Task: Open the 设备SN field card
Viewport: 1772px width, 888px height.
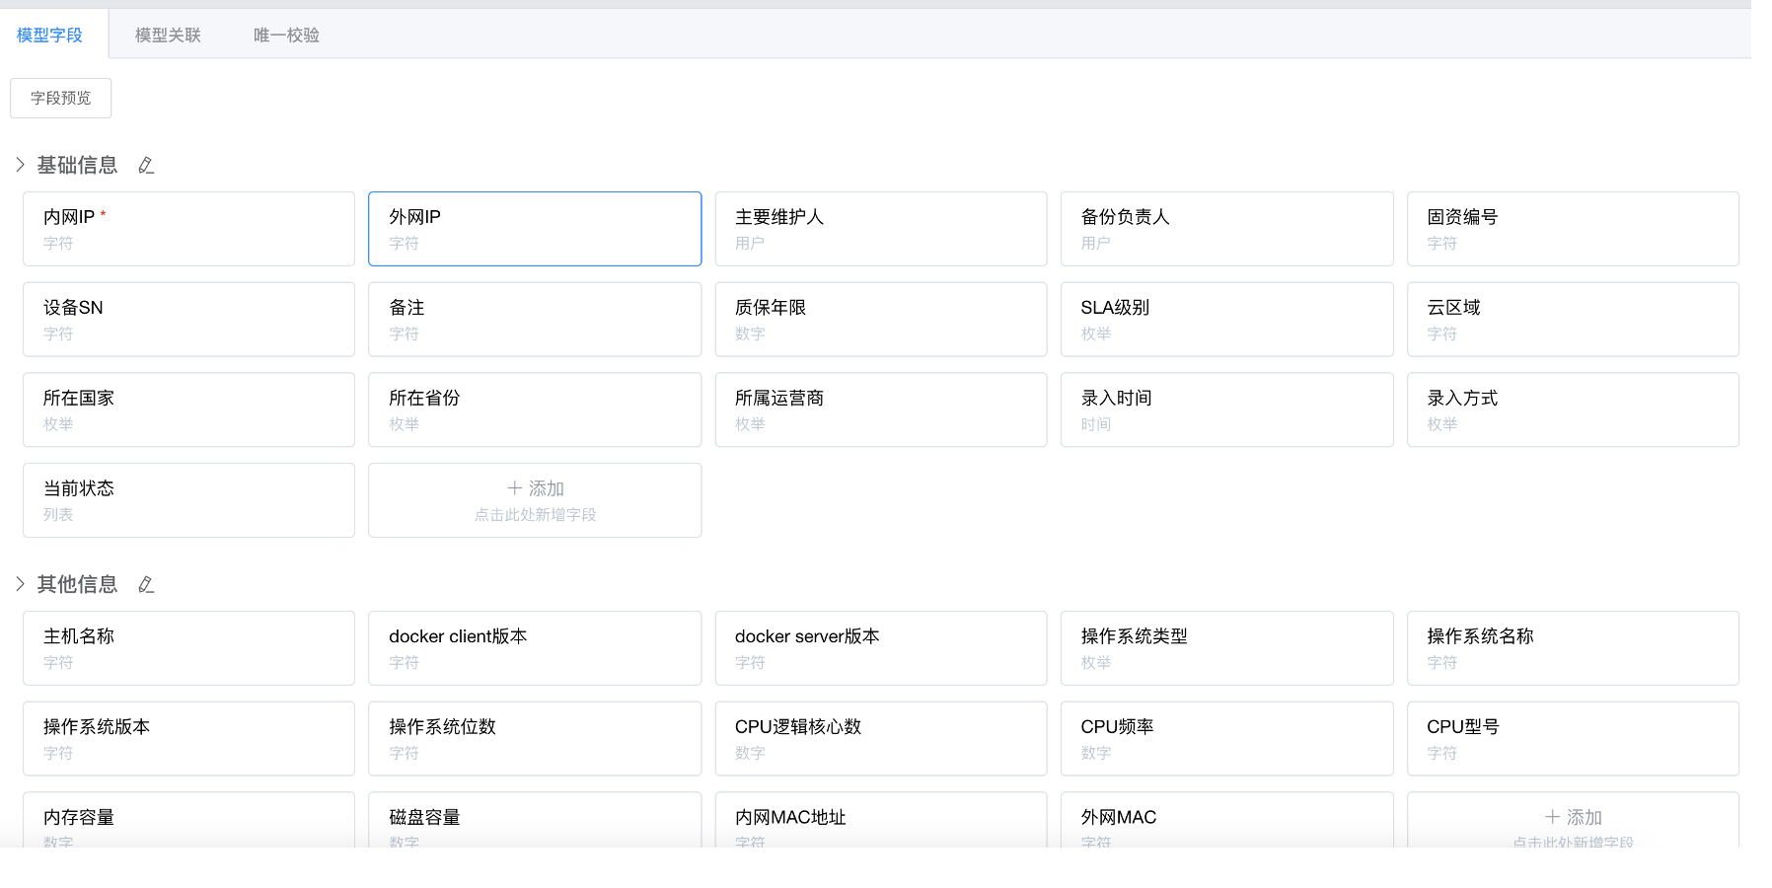Action: tap(188, 320)
